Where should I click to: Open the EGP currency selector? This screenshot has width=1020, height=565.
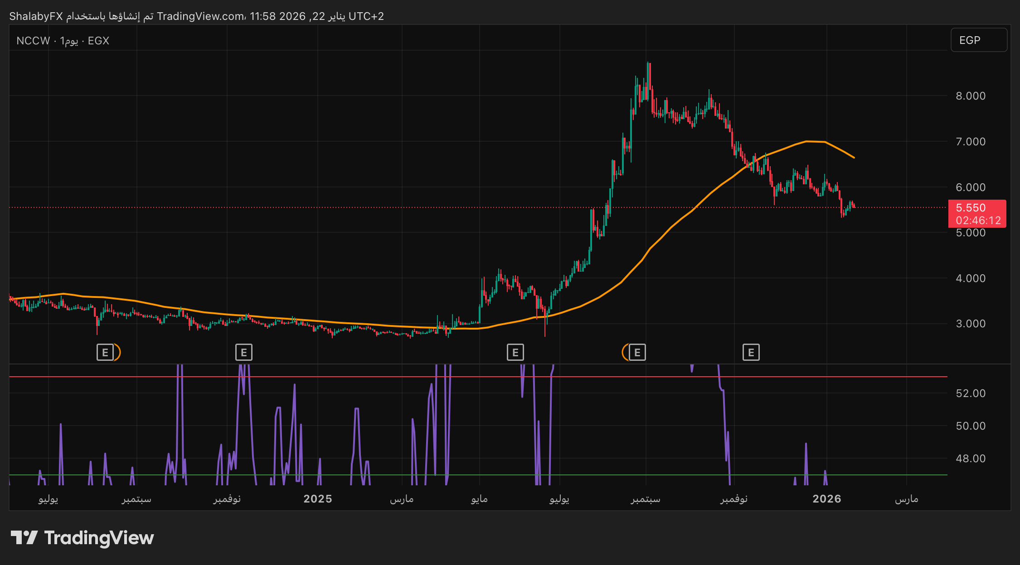click(978, 40)
